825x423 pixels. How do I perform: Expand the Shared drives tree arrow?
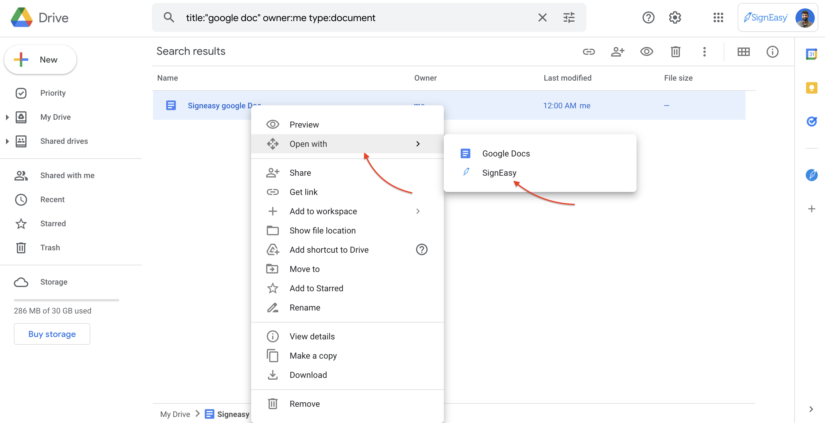tap(7, 141)
